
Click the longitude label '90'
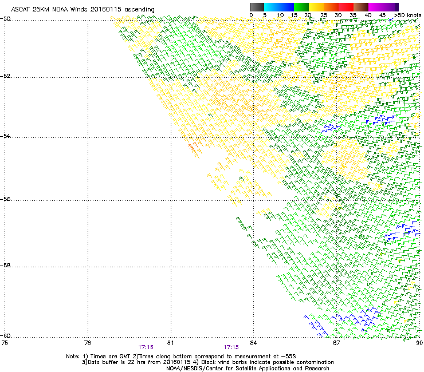(x=419, y=343)
